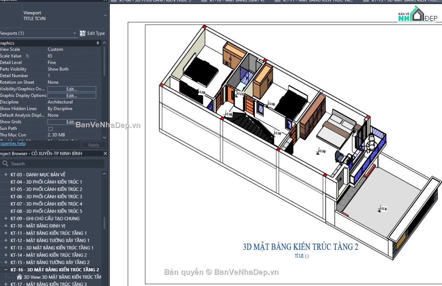Expand the KT-09 GHI CHÚ CẤU TẠO CHUNG node
Viewport: 442px width, 286px height.
pyautogui.click(x=6, y=218)
